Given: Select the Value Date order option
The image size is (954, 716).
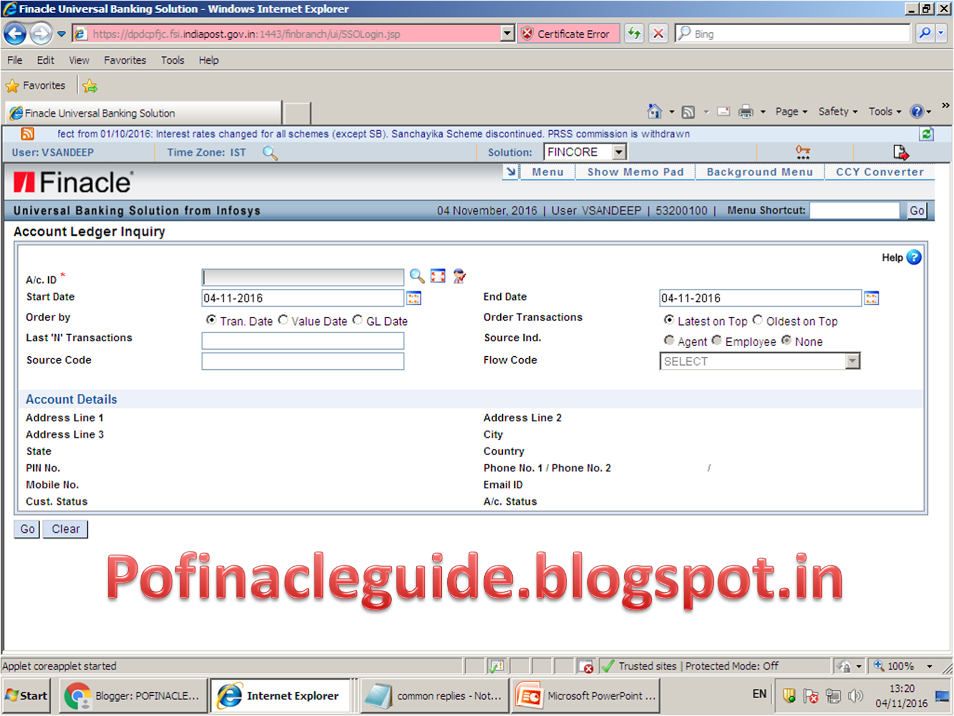Looking at the screenshot, I should pyautogui.click(x=284, y=320).
